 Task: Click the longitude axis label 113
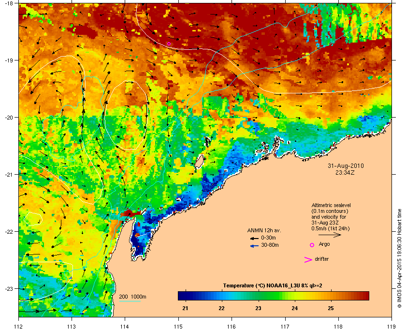72,326
